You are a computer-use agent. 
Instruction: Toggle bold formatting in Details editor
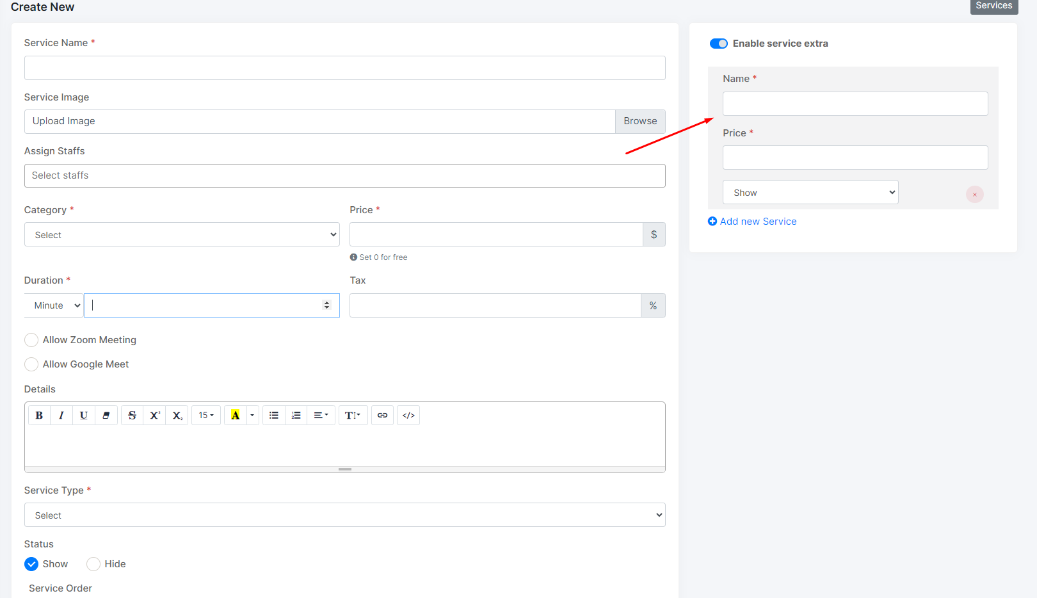(39, 416)
